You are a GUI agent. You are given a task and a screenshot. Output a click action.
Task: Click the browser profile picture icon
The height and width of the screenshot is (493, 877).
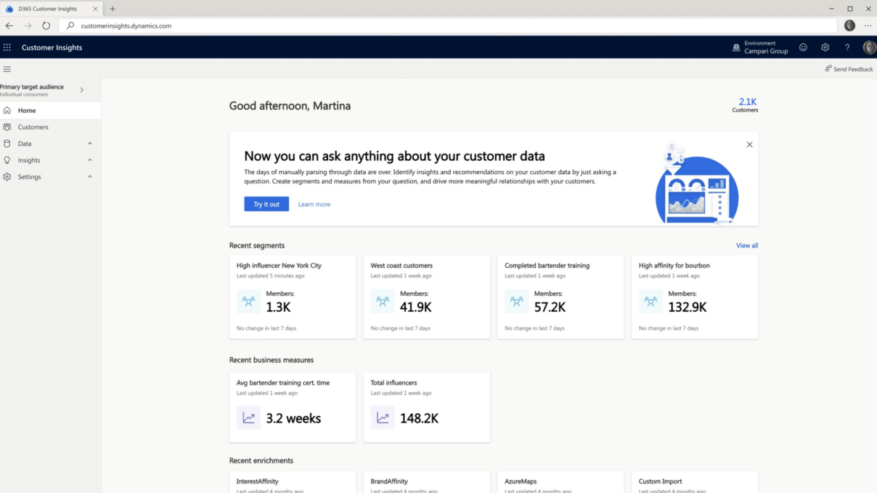point(849,25)
